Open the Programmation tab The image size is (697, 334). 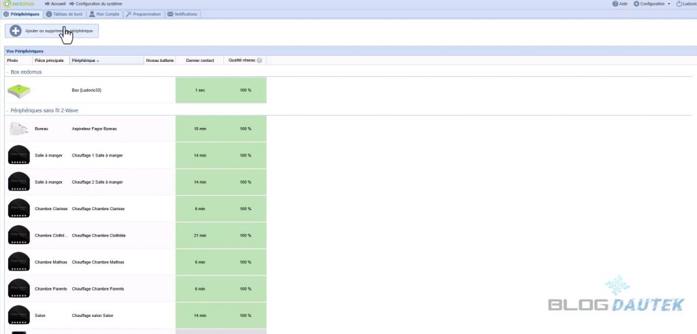(x=144, y=14)
